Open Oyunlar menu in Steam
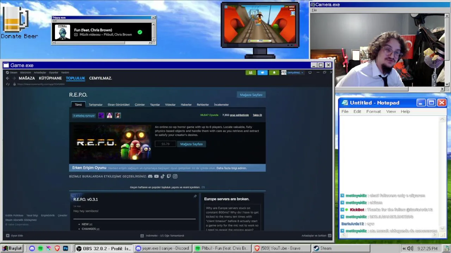The width and height of the screenshot is (451, 253). tap(54, 72)
